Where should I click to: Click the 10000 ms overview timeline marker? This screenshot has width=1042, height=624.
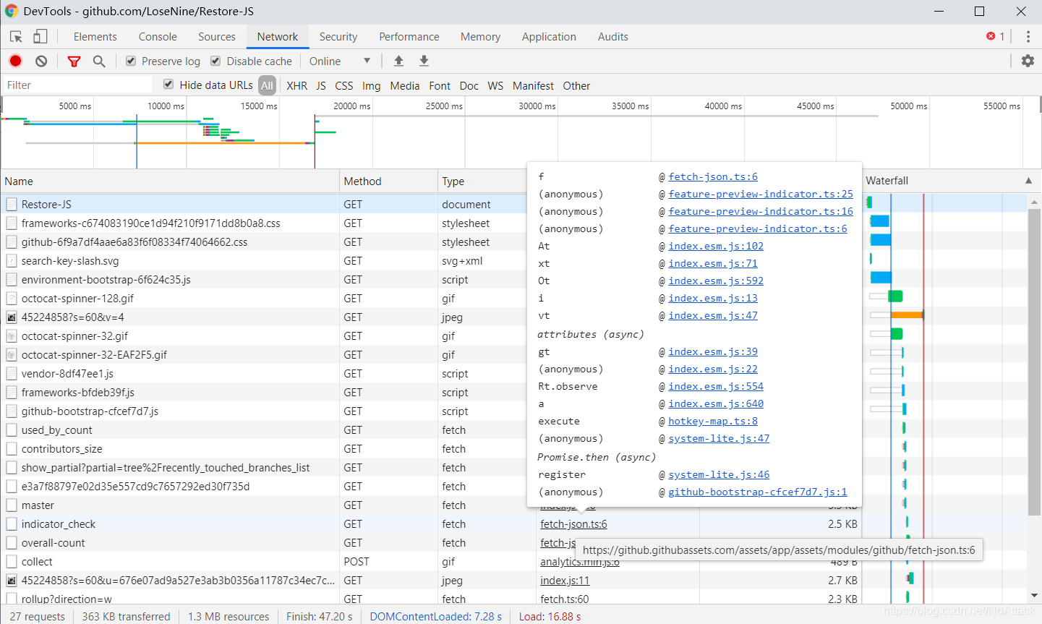click(x=166, y=106)
